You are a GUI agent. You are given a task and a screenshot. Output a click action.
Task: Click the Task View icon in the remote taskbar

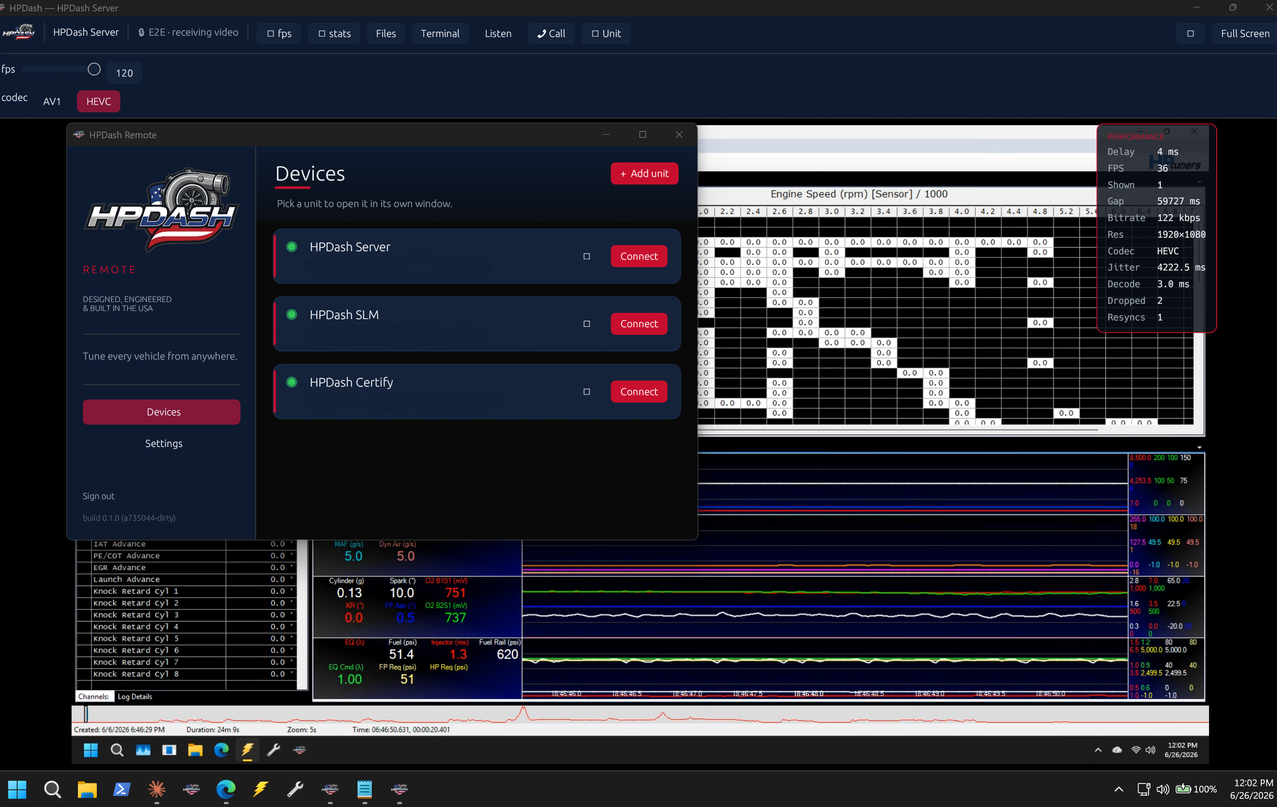(x=169, y=750)
